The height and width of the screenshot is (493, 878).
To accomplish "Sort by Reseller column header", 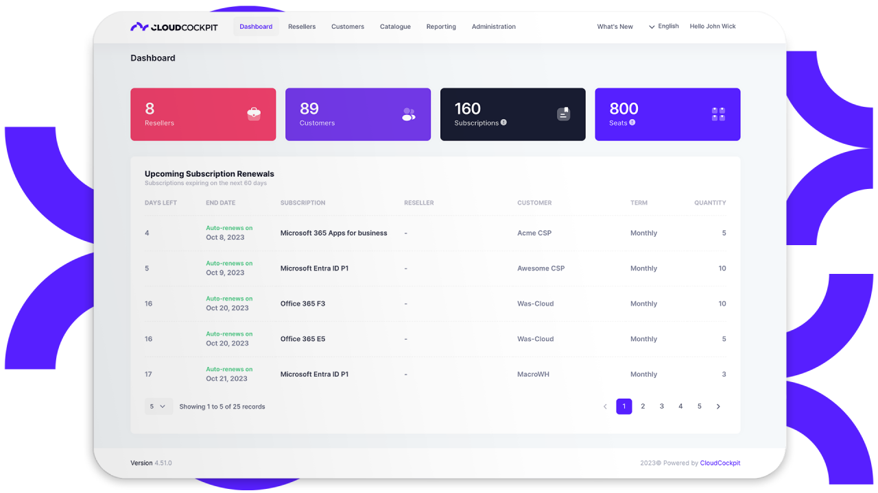I will click(x=418, y=203).
